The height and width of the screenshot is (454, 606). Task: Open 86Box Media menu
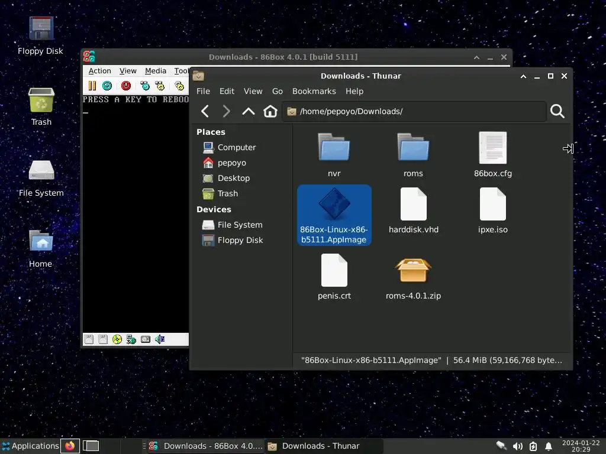(156, 71)
